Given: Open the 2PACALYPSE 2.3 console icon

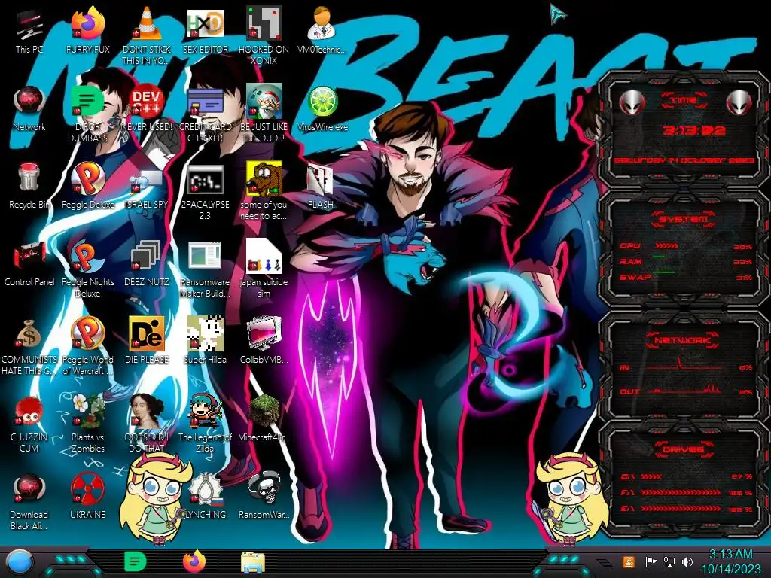Looking at the screenshot, I should pos(205,191).
